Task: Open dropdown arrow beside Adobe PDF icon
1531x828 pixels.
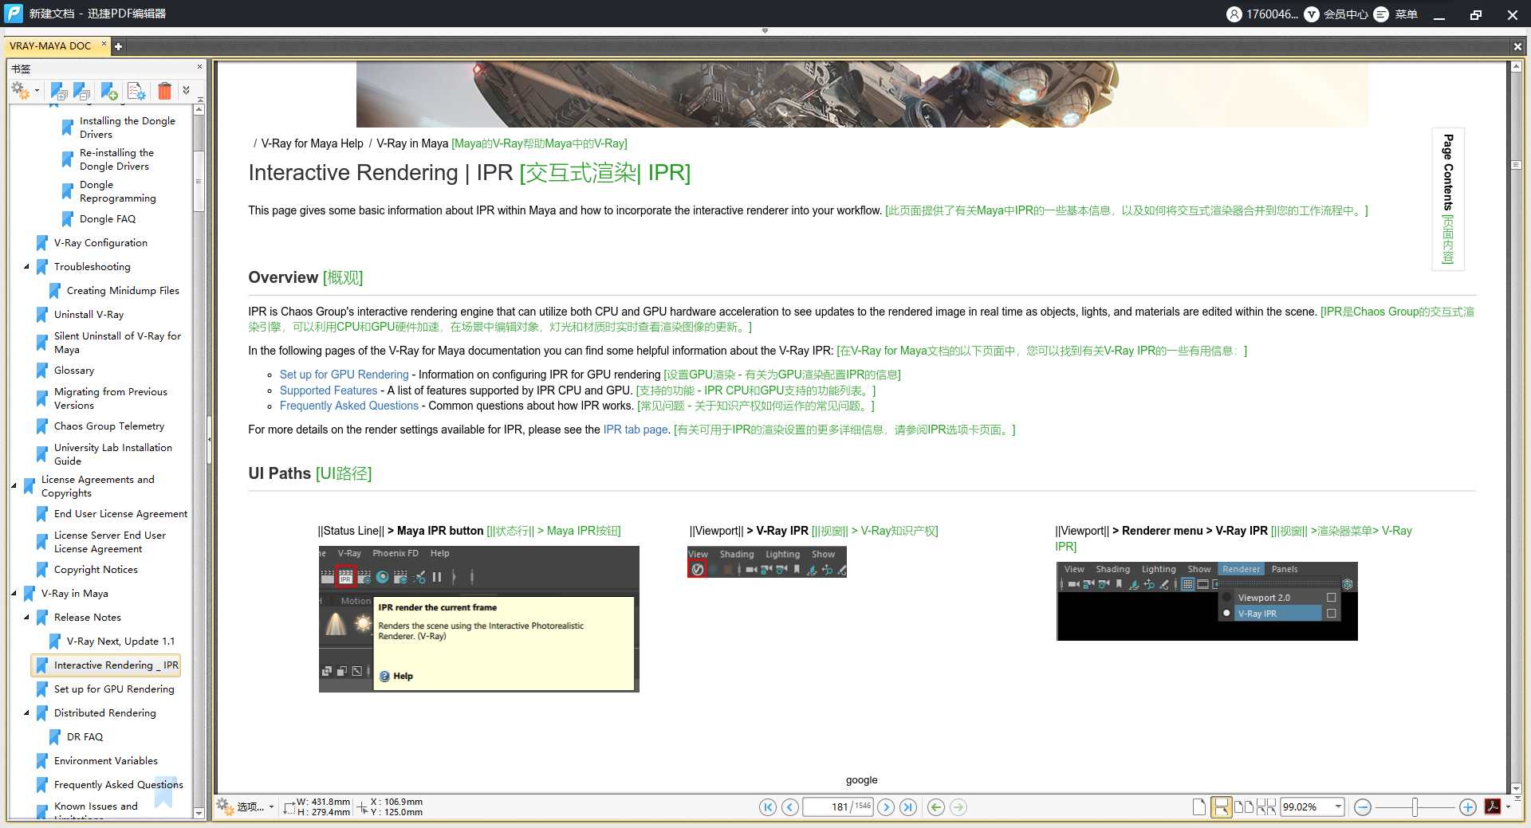Action: [x=1508, y=806]
